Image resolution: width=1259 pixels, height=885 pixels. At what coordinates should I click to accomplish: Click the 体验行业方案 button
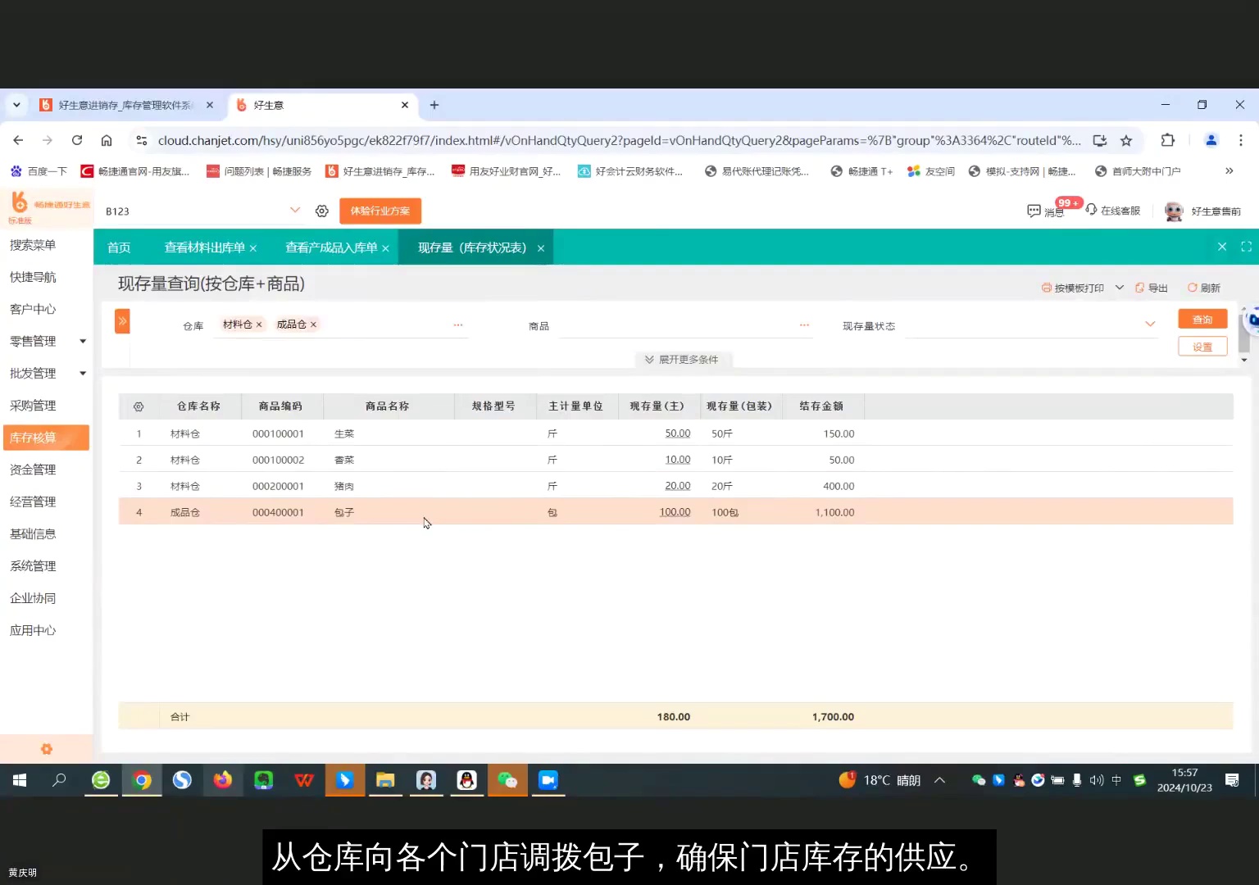[380, 211]
